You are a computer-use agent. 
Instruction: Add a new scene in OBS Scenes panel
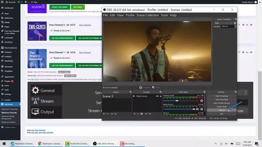click(104, 114)
